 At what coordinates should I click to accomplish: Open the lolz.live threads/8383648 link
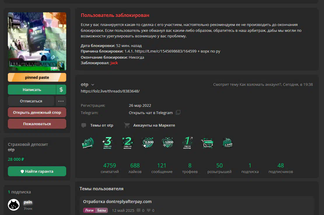point(110,91)
